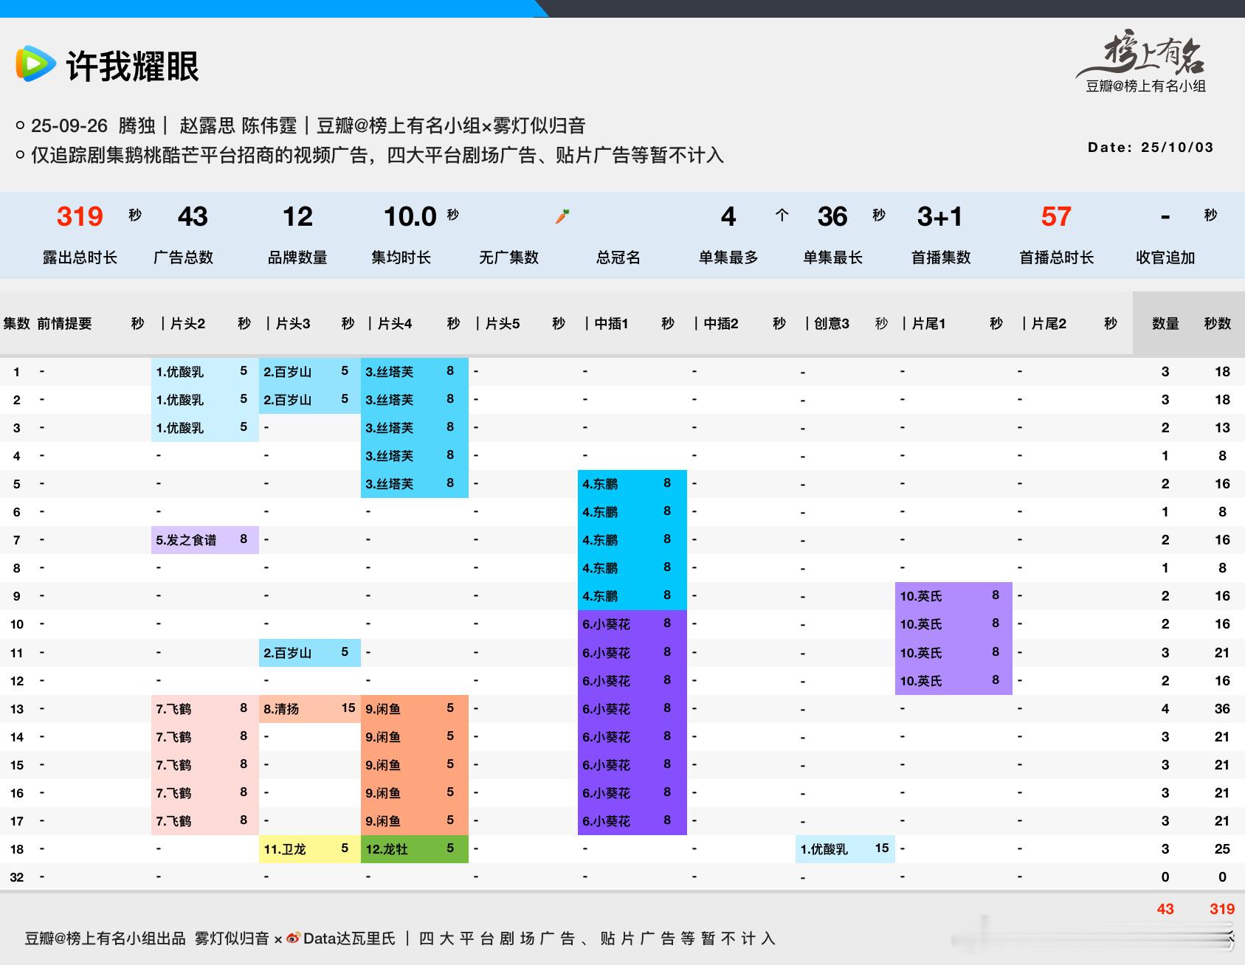Click the red 319 total below the table

(x=1222, y=909)
